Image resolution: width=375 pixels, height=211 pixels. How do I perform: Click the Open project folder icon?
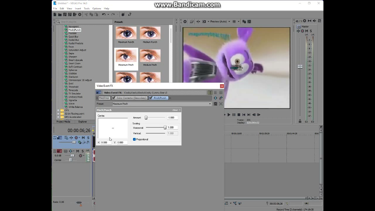[x=60, y=14]
